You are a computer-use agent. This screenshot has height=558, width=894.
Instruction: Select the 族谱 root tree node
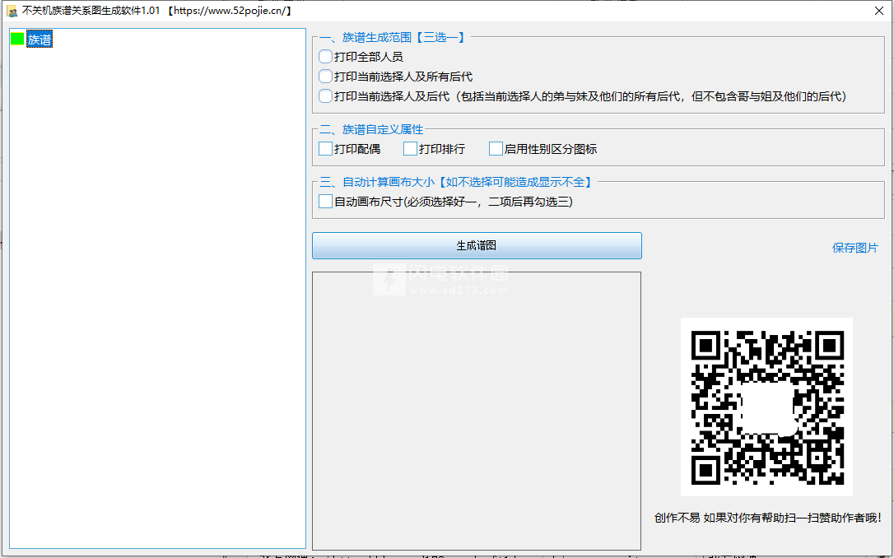tap(40, 40)
